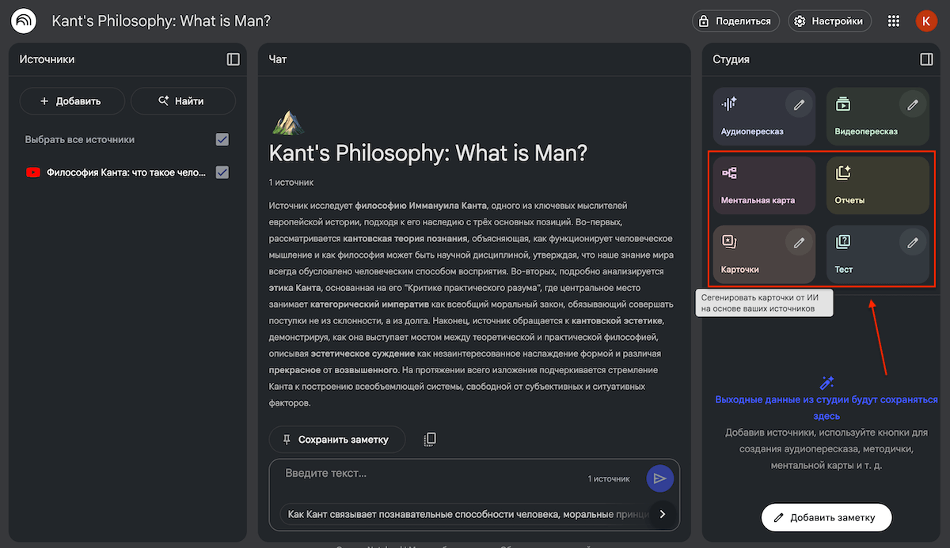Click the NotebookLM logo icon
Image resolution: width=950 pixels, height=548 pixels.
point(24,21)
